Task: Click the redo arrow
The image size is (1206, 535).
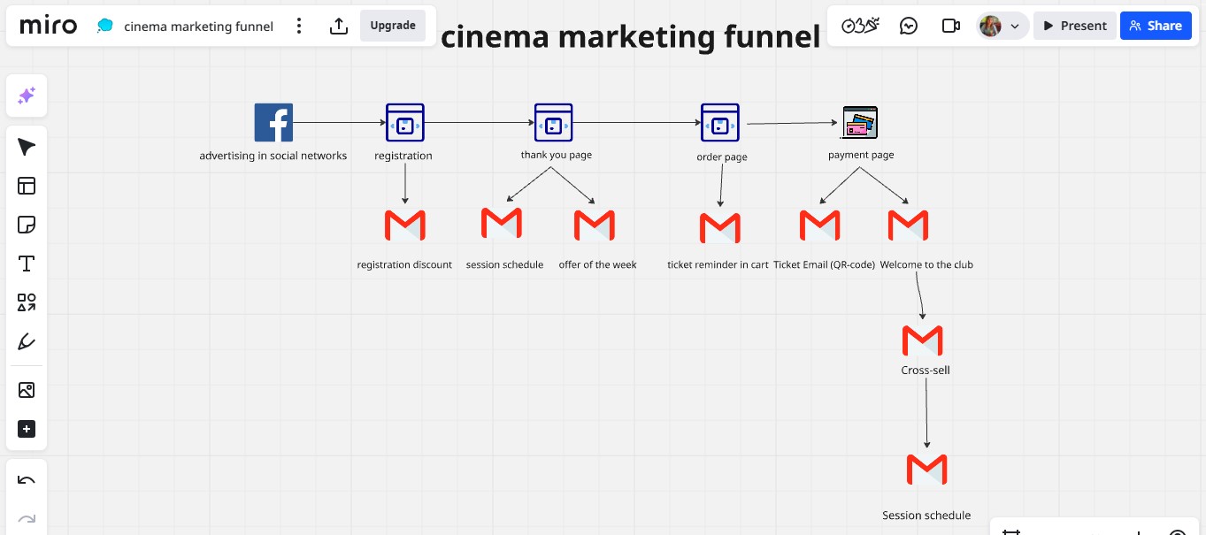Action: click(27, 520)
